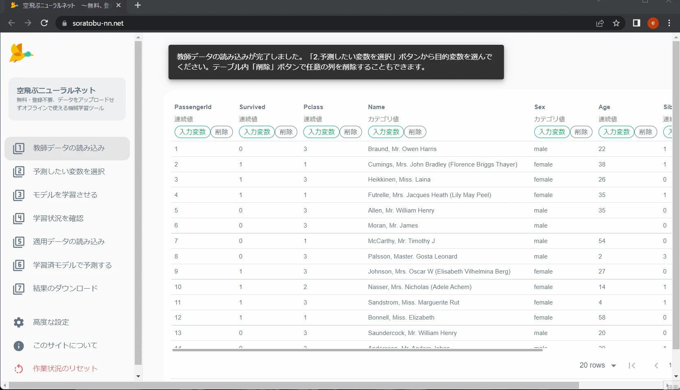Screen dimensions: 680x390
Task: Close the 空飛ぶニューラルネット browser tab
Action: click(118, 5)
